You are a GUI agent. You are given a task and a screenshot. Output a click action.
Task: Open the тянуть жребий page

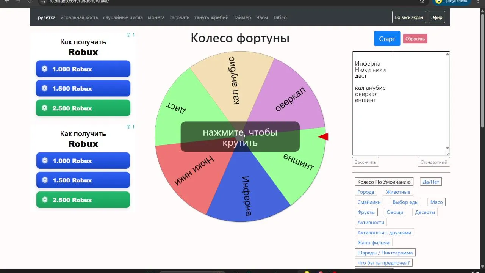(211, 17)
